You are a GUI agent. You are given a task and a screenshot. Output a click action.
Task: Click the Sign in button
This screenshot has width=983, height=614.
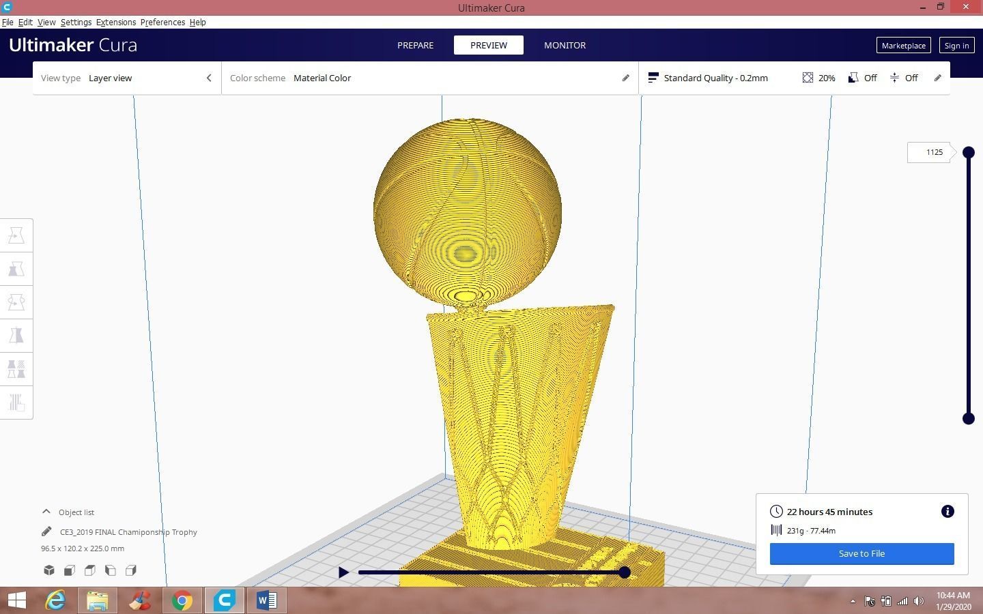[x=956, y=45]
